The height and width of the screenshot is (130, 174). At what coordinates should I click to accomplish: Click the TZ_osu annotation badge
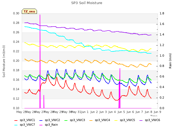(x=29, y=11)
